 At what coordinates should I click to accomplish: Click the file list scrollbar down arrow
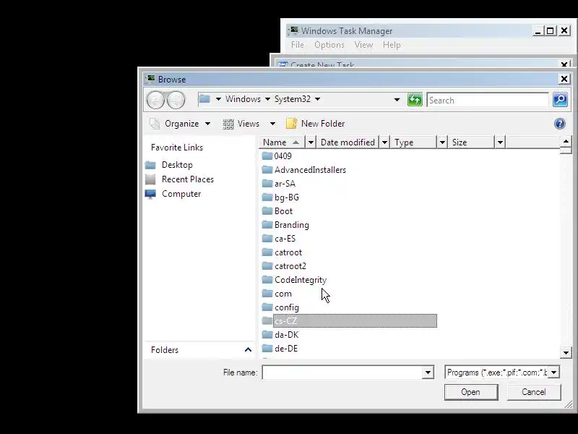(566, 353)
